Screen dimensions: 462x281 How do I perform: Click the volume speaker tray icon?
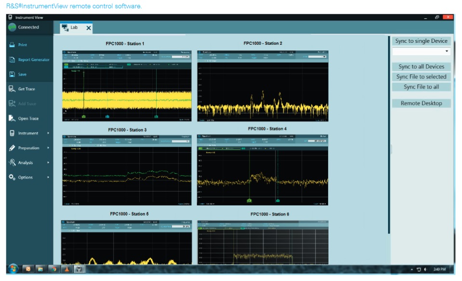coord(425,269)
